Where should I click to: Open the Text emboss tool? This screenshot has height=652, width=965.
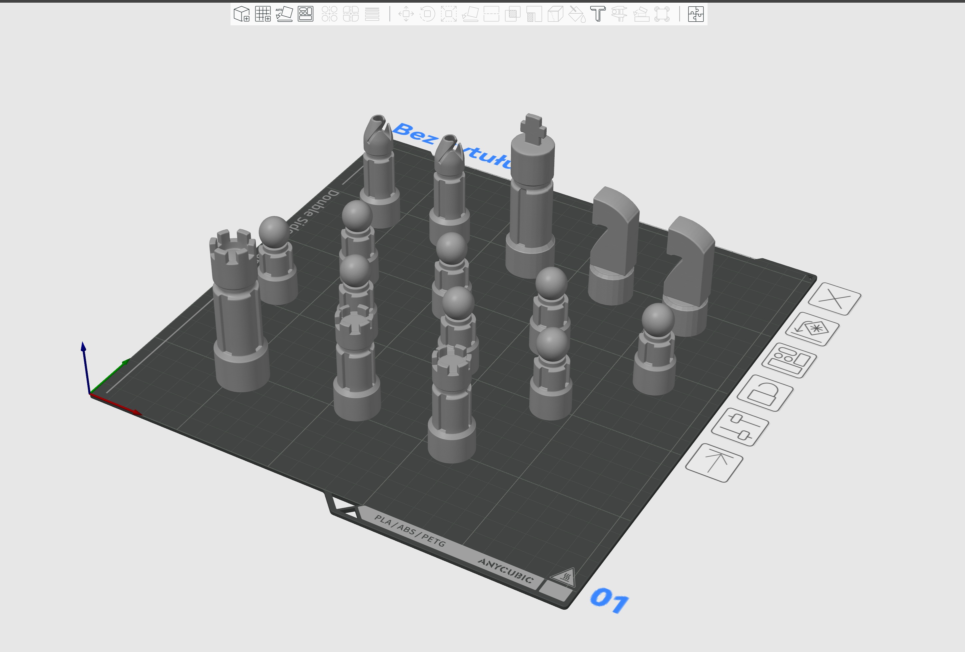tap(598, 14)
